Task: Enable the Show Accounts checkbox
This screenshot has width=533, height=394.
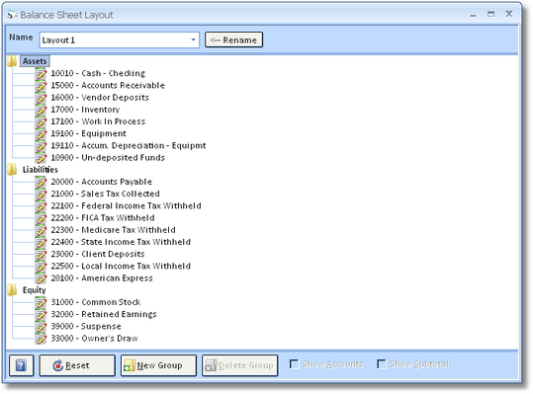Action: coord(294,364)
